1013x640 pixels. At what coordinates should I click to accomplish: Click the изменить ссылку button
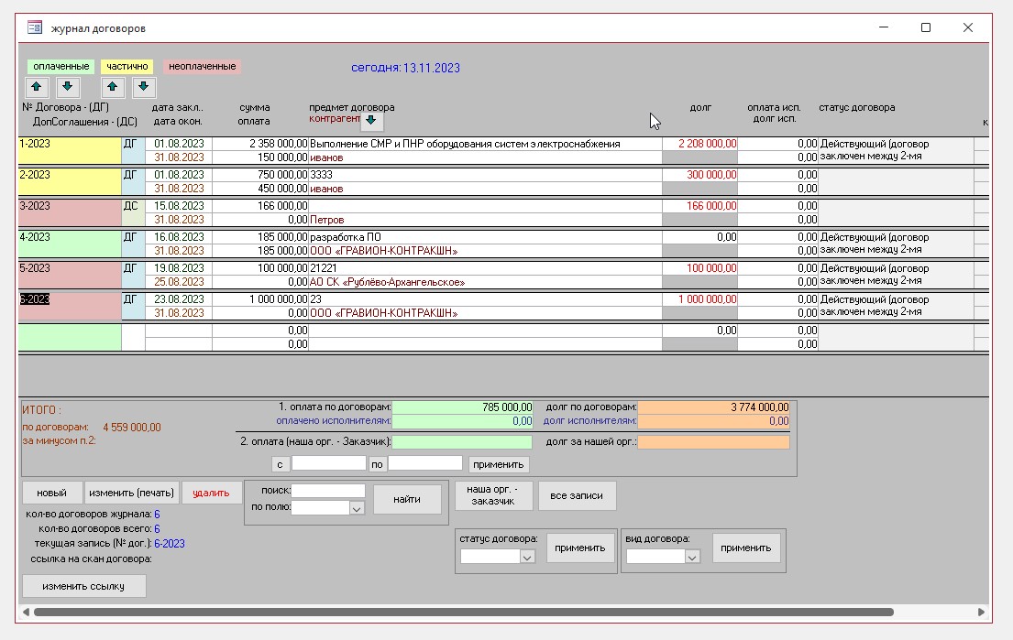click(x=83, y=586)
